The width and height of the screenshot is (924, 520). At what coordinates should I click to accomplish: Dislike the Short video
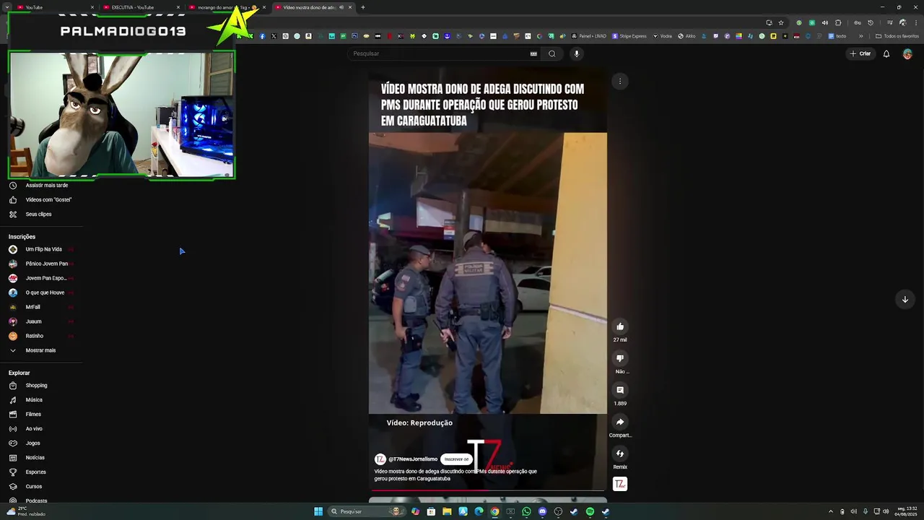[620, 358]
